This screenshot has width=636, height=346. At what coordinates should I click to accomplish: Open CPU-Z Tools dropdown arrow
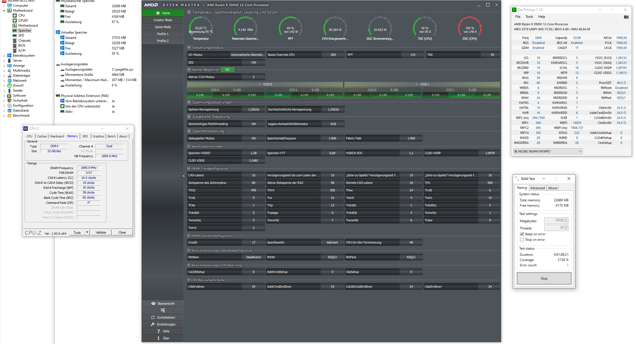(87, 232)
